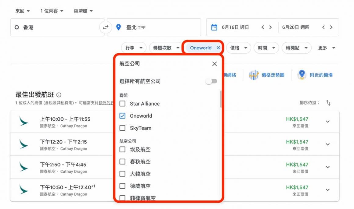Open the 額外 fees link
354x209 pixels.
[x=106, y=103]
